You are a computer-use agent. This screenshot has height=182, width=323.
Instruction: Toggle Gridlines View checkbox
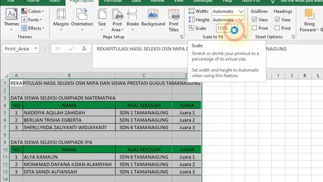[x=254, y=20]
